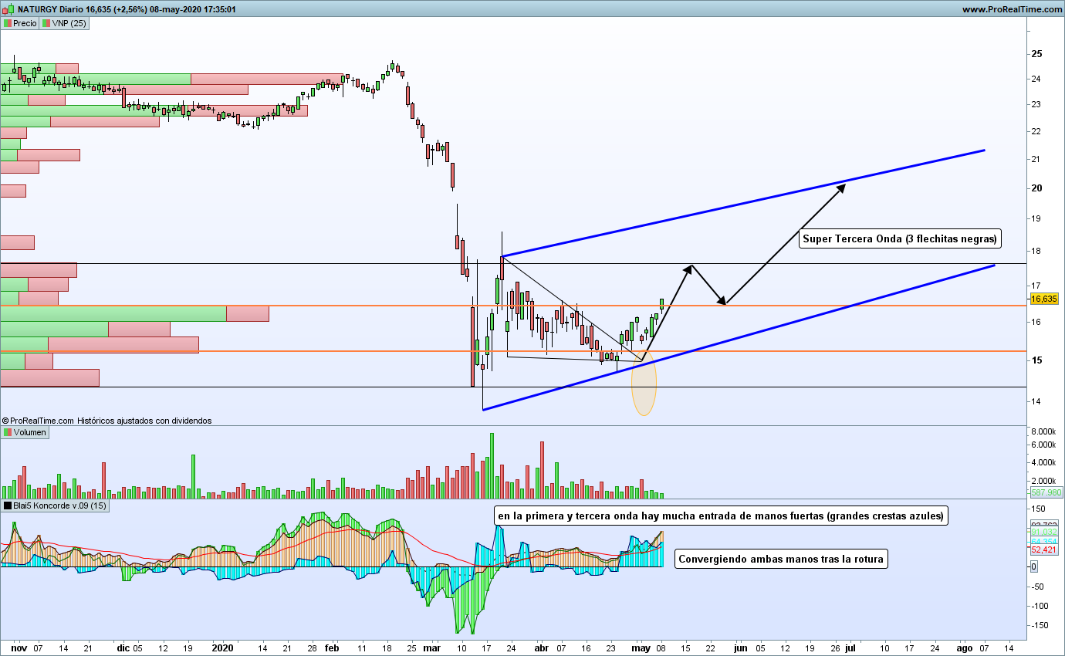Viewport: 1065px width, 656px height.
Task: Select the 'Convergiendo ambas manos' text box
Action: point(781,560)
